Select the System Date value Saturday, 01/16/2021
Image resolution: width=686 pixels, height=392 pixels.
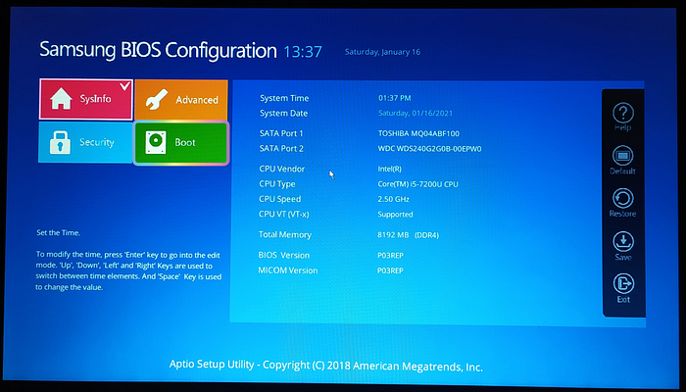pos(416,114)
